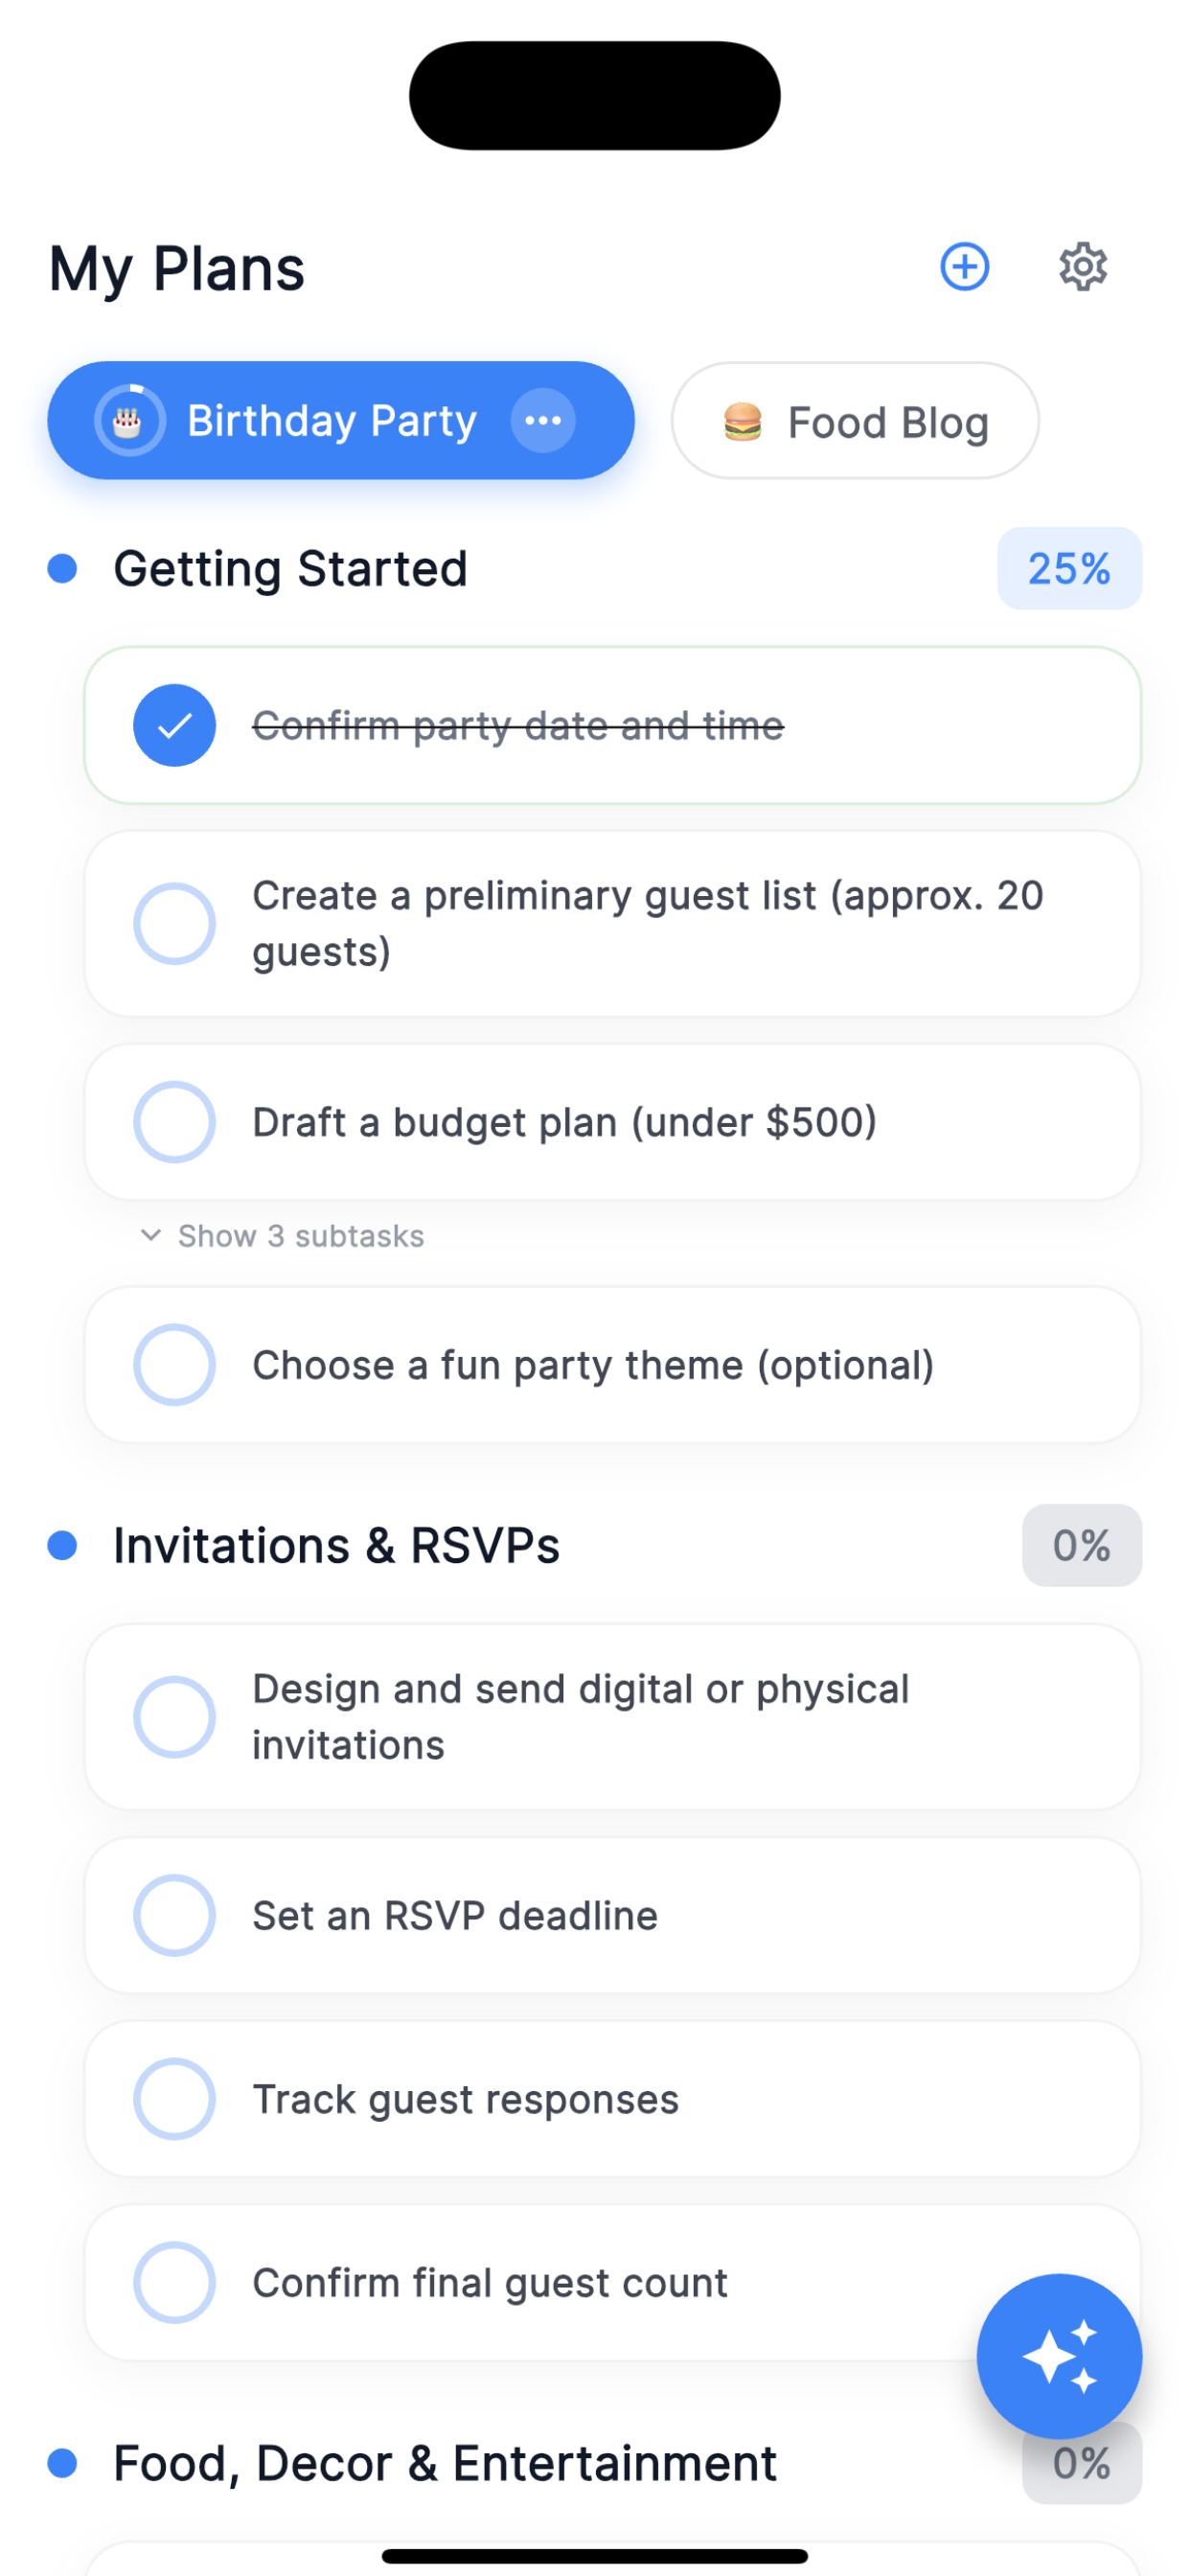
Task: Check off Create a preliminary guest list
Action: [x=174, y=923]
